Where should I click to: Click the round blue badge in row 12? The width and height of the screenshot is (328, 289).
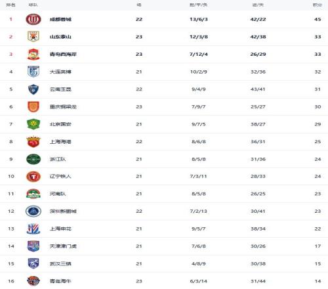33,211
